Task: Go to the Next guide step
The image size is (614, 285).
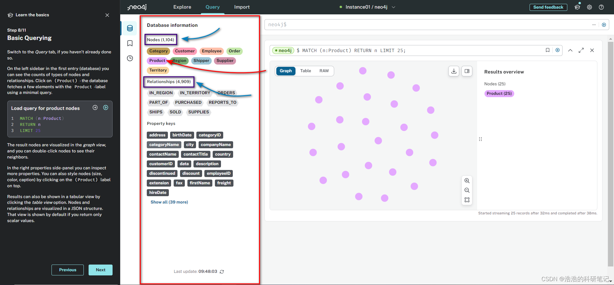Action: tap(100, 270)
